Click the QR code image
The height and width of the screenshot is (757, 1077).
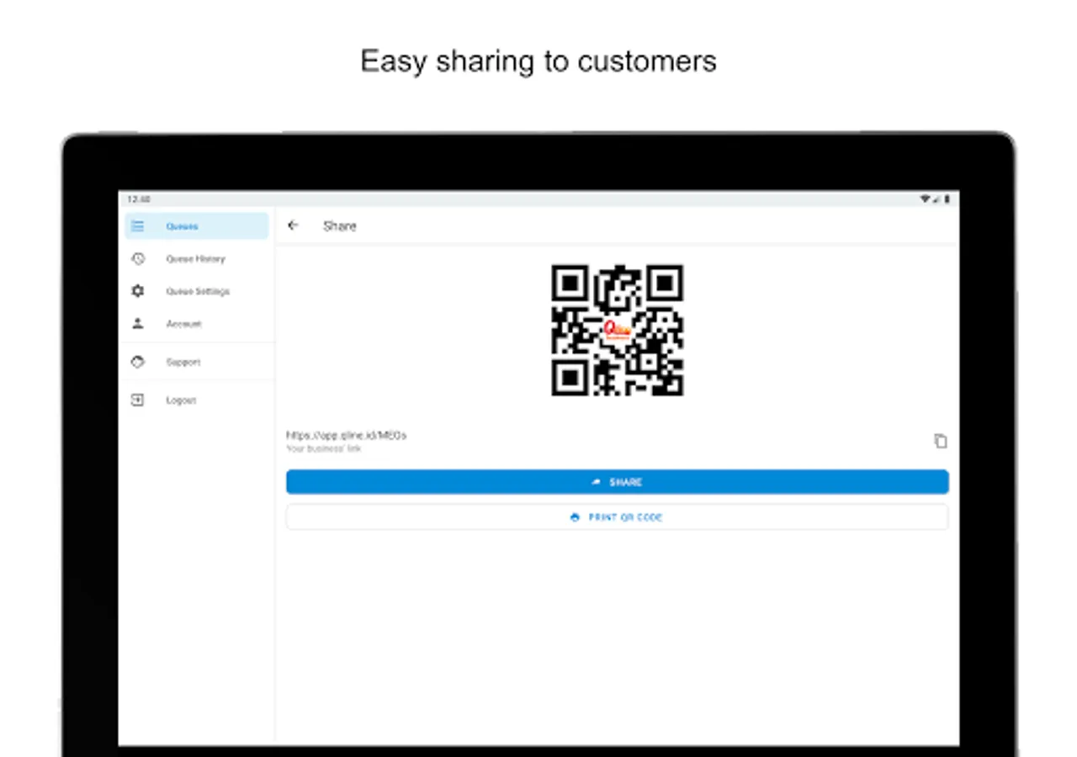pyautogui.click(x=618, y=331)
